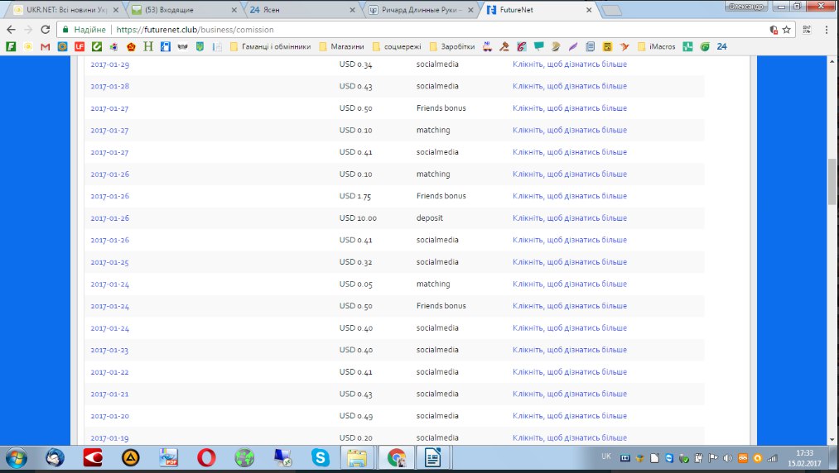Screen dimensions: 839x473
Task: Go back with the browser back arrow
Action: [x=11, y=29]
